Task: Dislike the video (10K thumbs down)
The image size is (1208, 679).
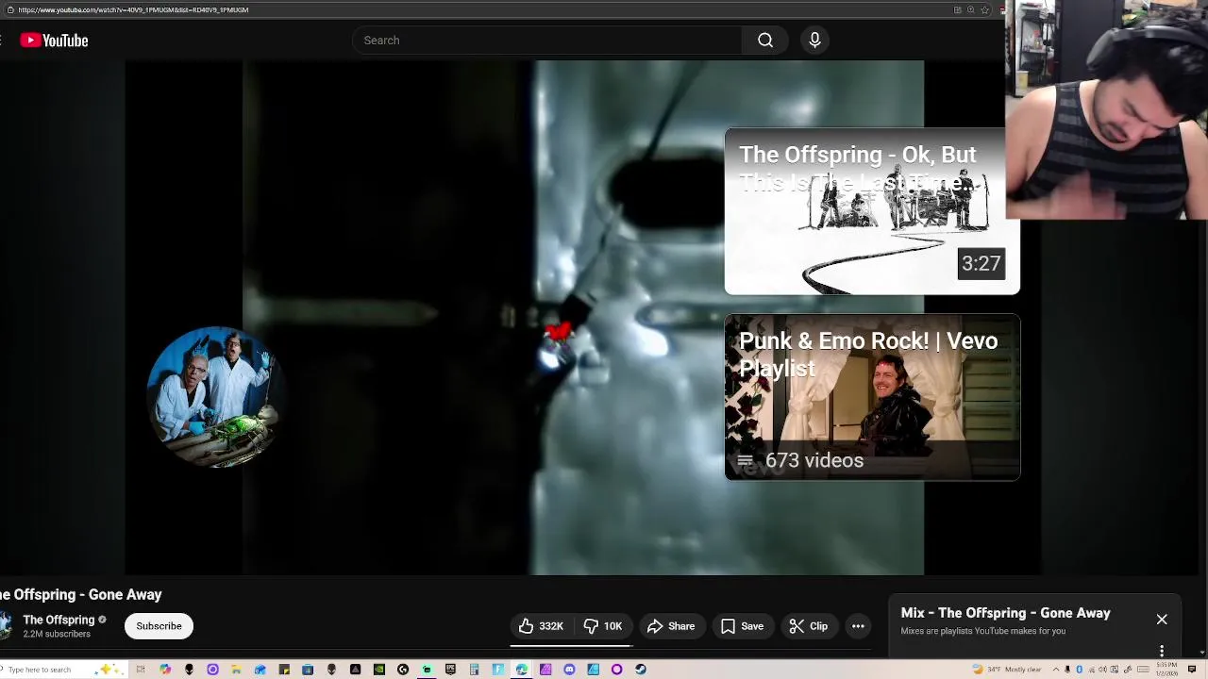Action: pyautogui.click(x=602, y=626)
